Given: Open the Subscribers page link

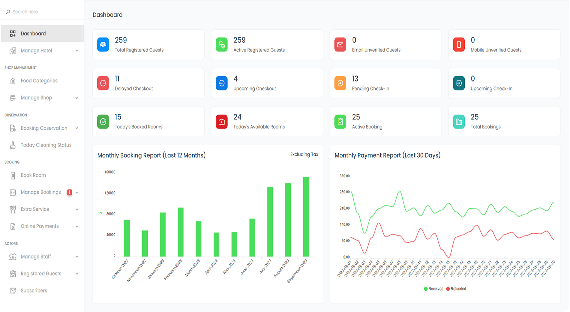Looking at the screenshot, I should [x=34, y=291].
